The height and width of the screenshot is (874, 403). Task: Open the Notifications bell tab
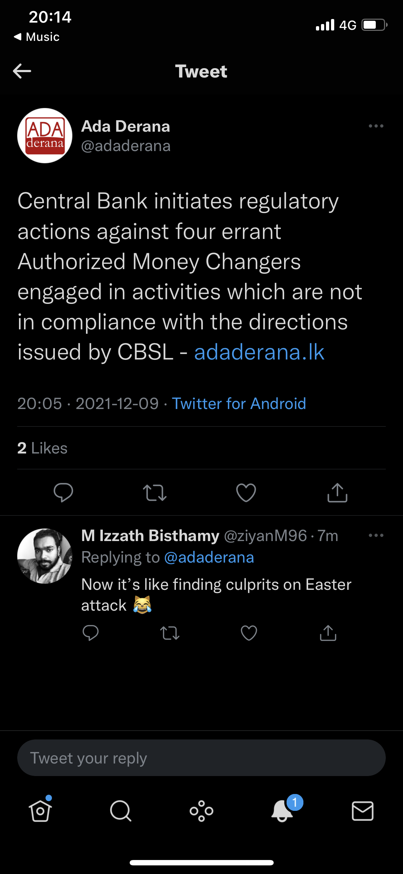[x=283, y=810]
